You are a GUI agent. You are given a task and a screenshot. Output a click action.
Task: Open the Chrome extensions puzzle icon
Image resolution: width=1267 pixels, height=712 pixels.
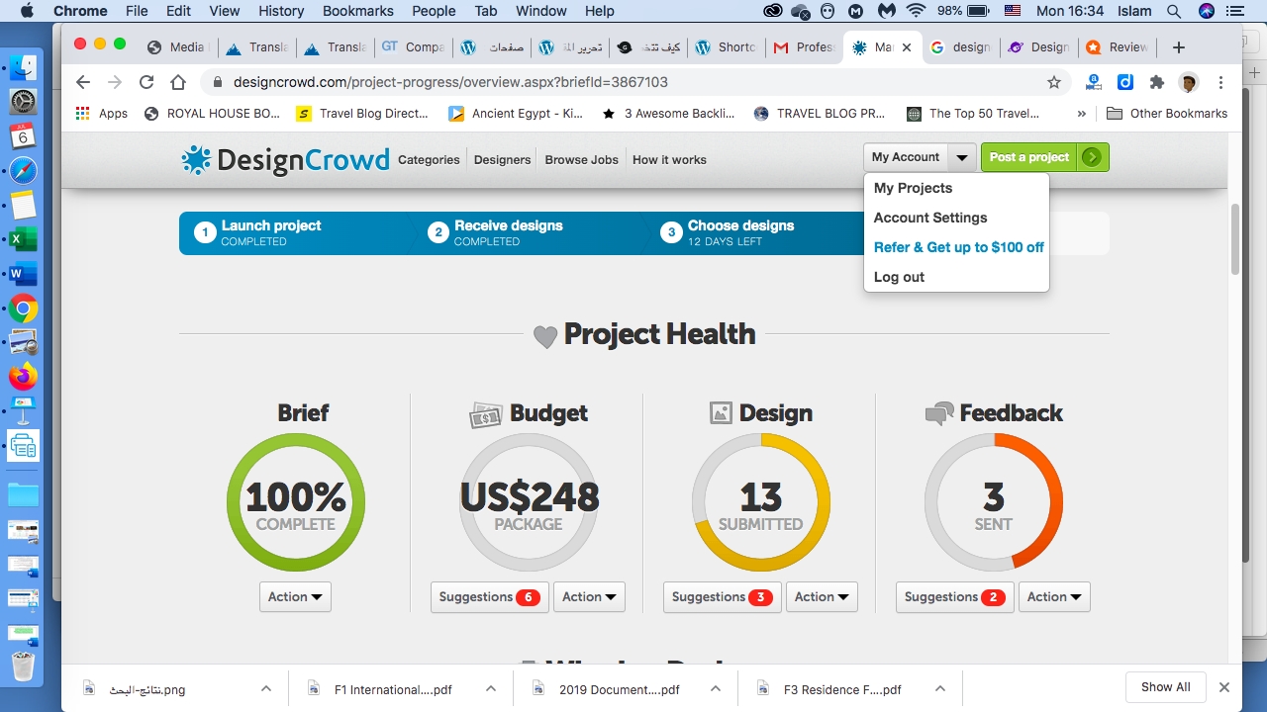pyautogui.click(x=1157, y=82)
